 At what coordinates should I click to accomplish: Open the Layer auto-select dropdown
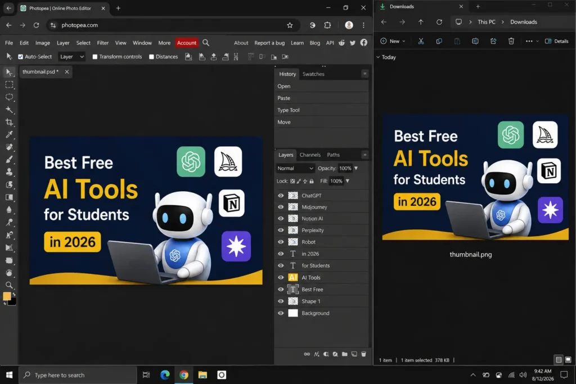pos(71,57)
